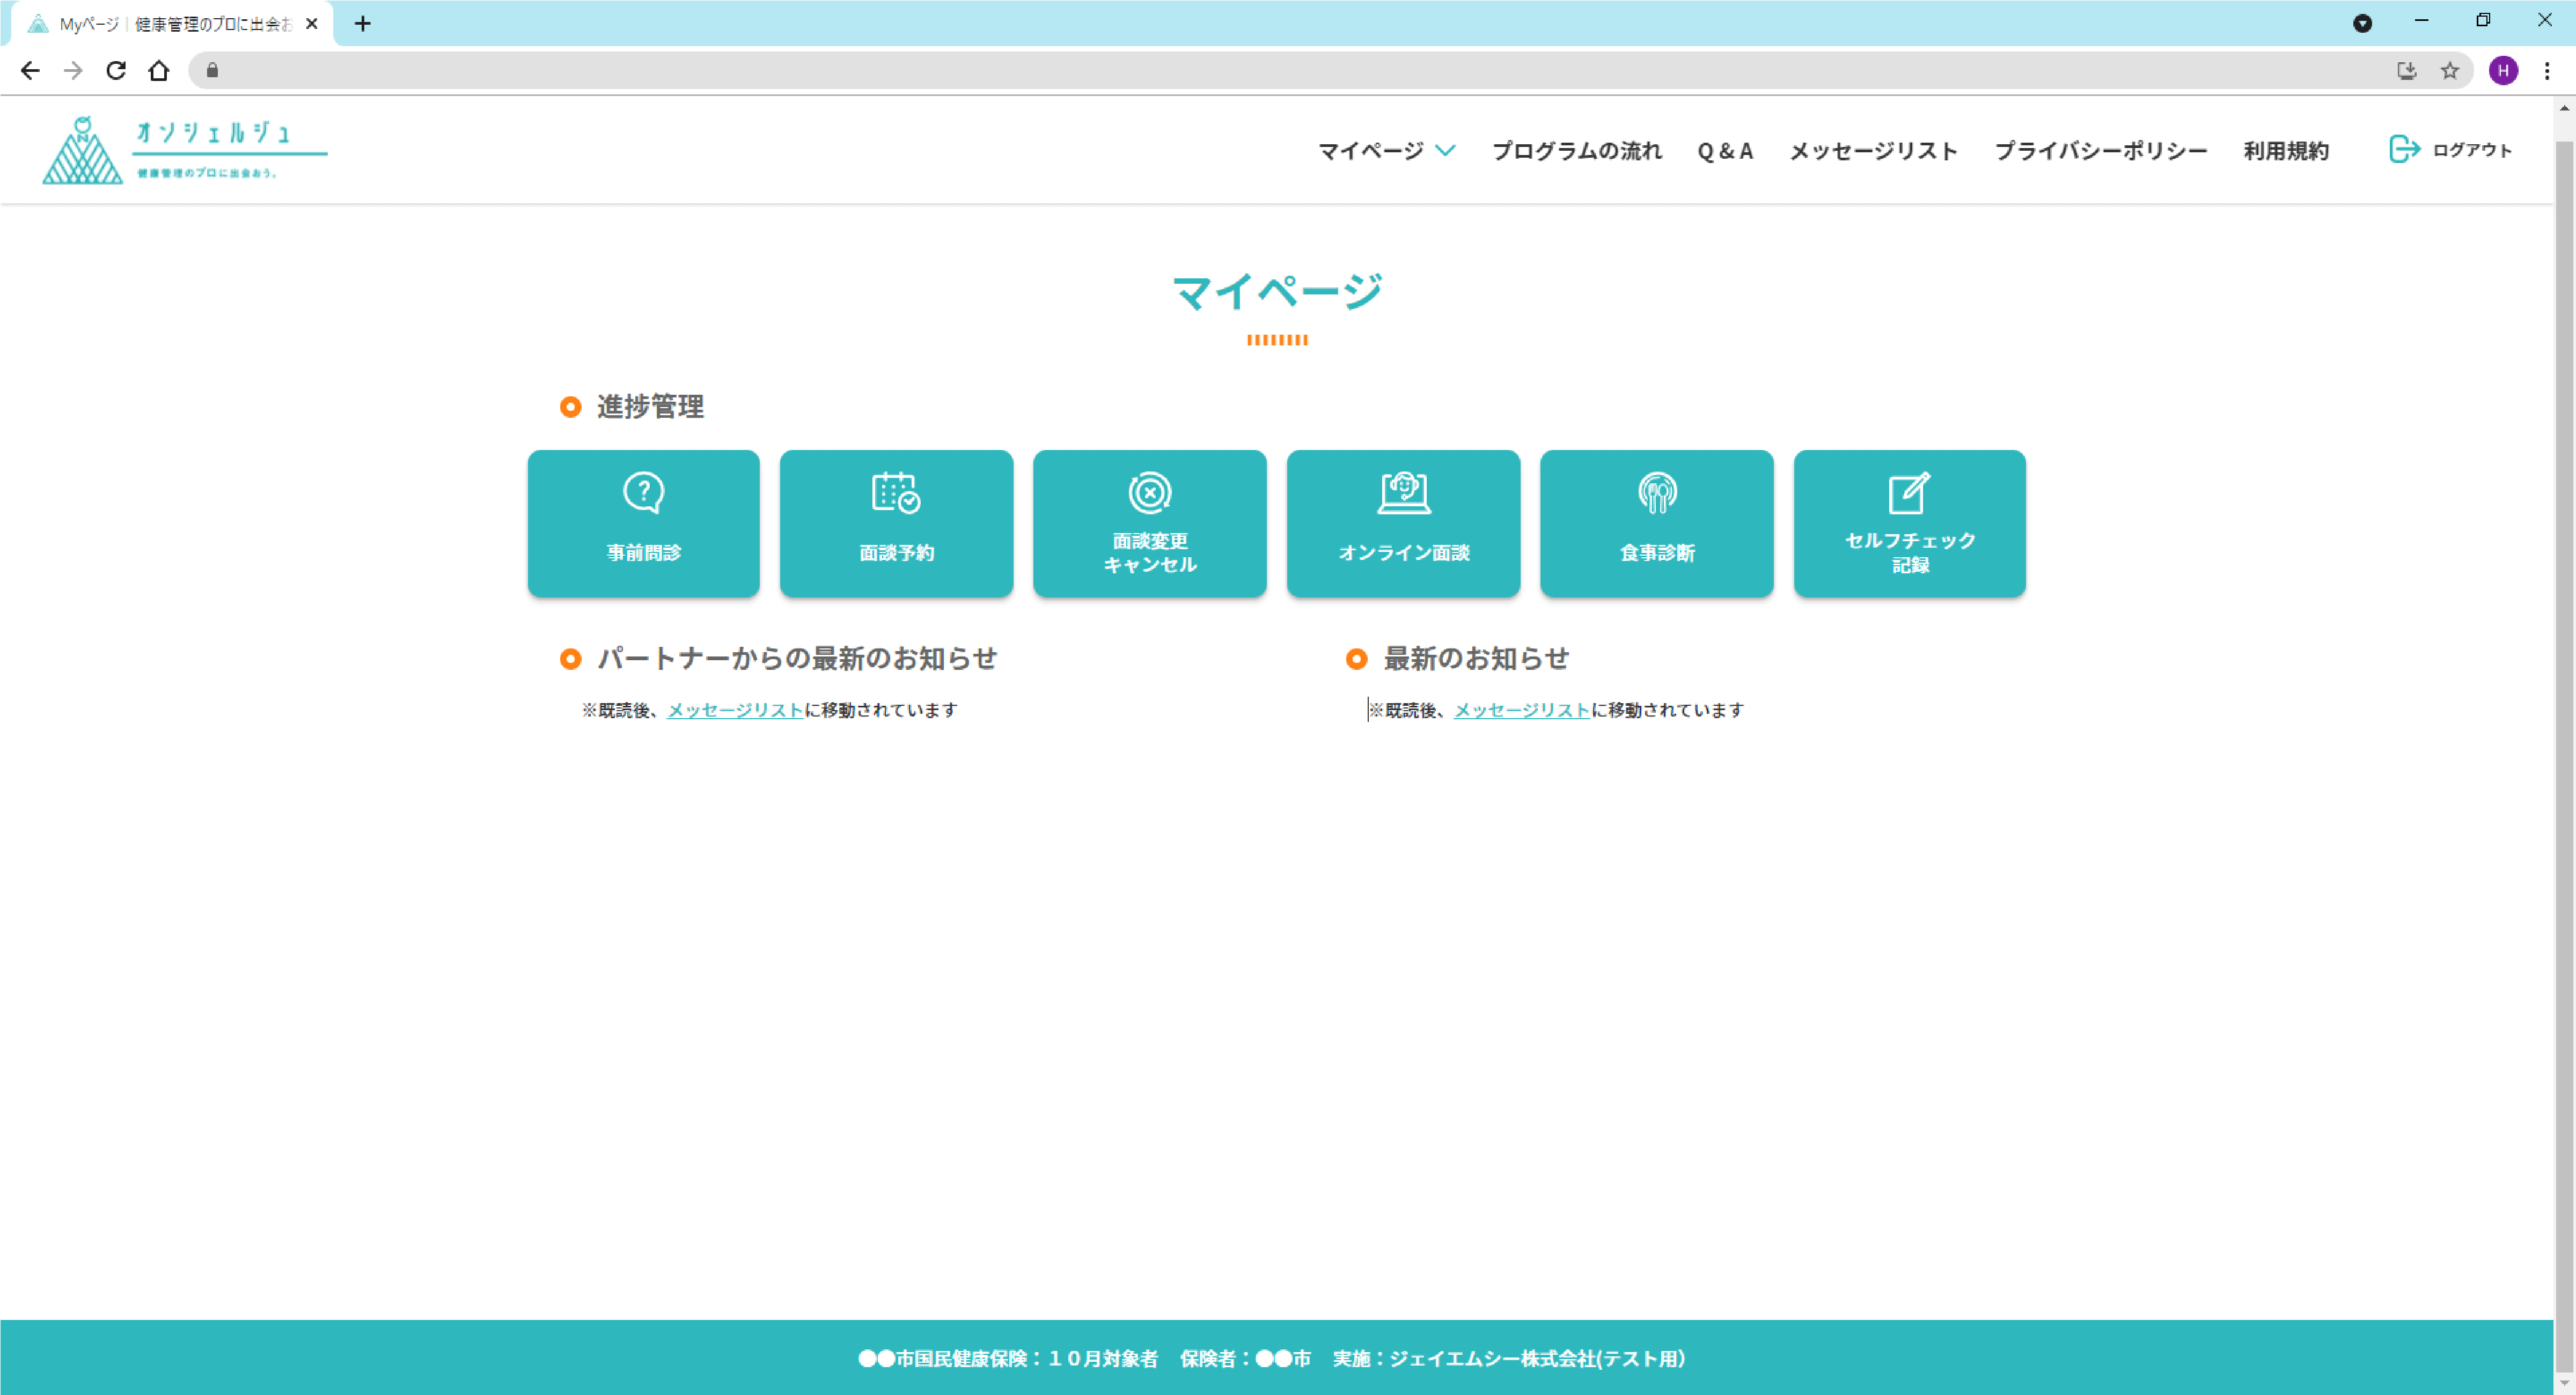
Task: Go to プログラムの流れ menu item
Action: (x=1576, y=150)
